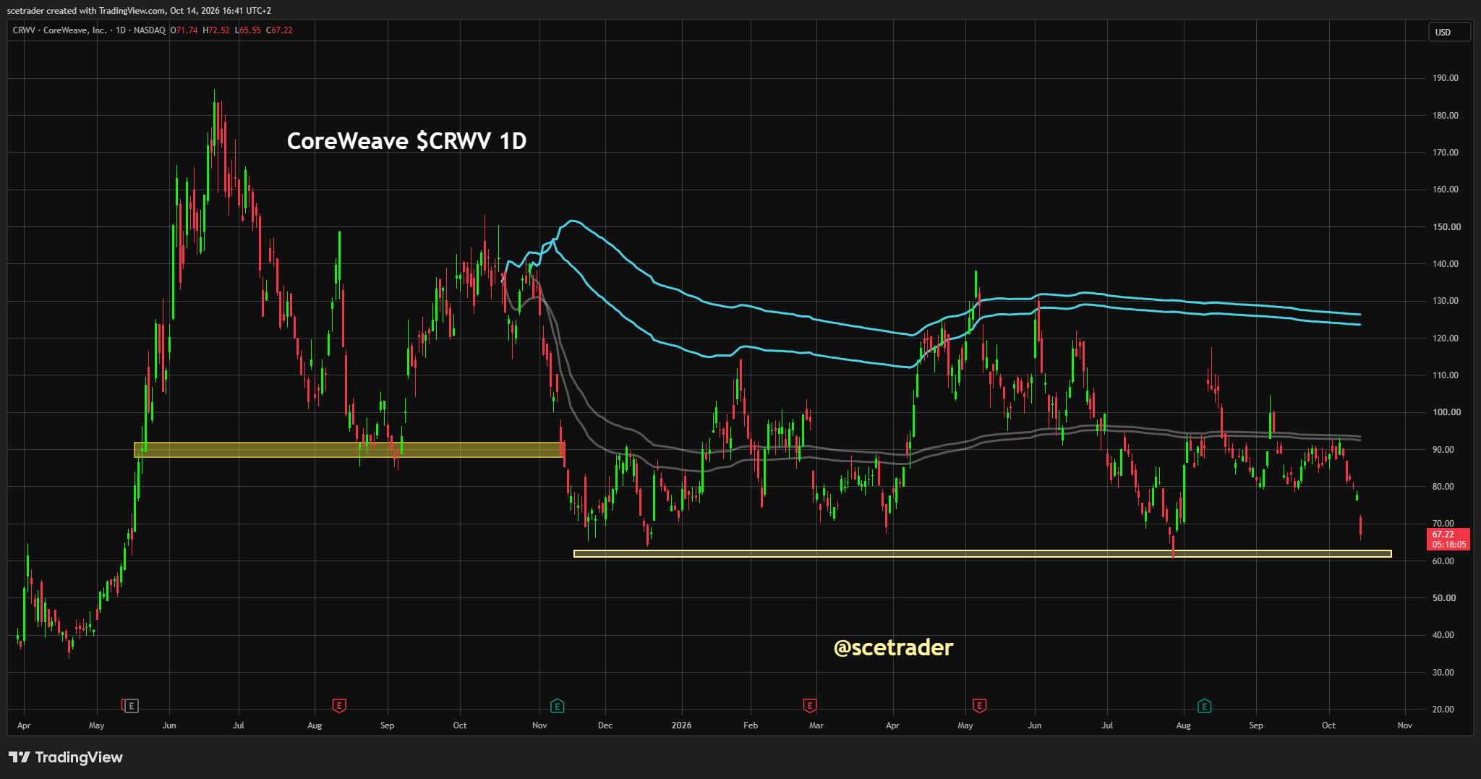Select the upper yellow zone near 90
This screenshot has width=1481, height=779.
(x=349, y=450)
